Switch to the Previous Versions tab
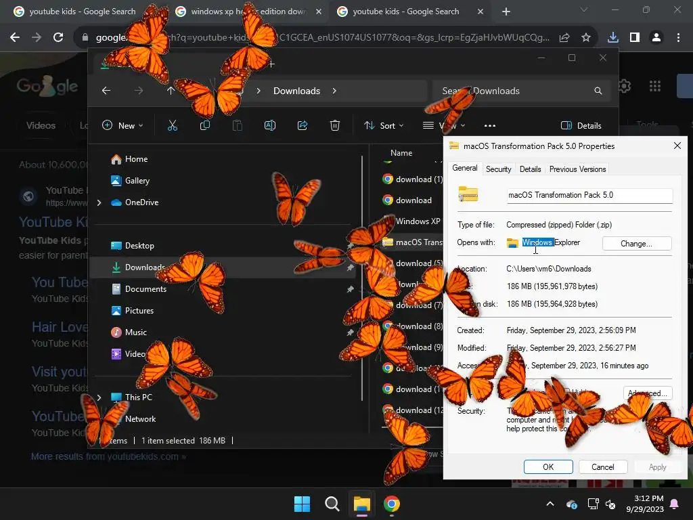The image size is (693, 520). pos(578,169)
